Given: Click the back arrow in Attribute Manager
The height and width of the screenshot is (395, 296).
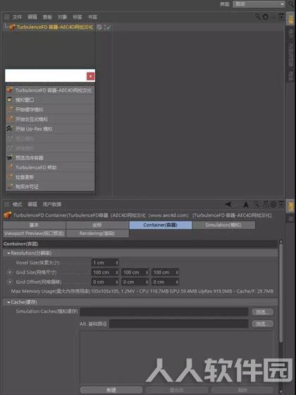Looking at the screenshot, I should (x=228, y=204).
